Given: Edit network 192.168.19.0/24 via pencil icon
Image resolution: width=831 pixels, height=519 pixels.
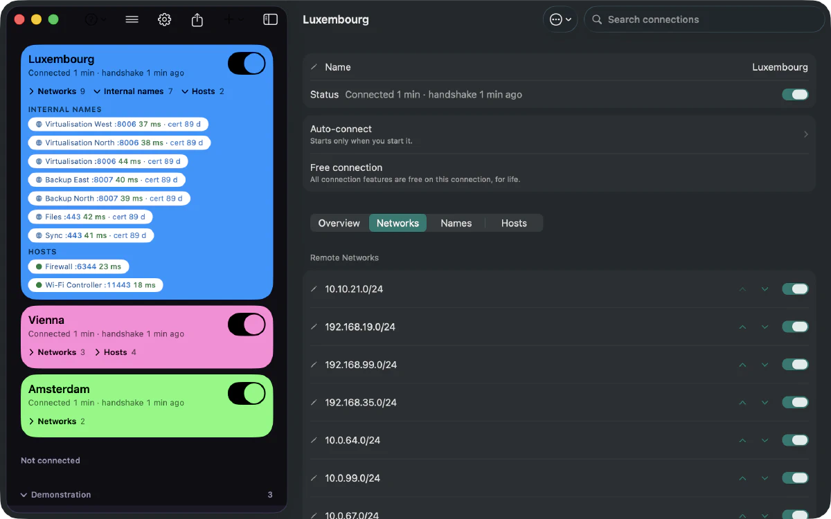Looking at the screenshot, I should click(x=314, y=327).
